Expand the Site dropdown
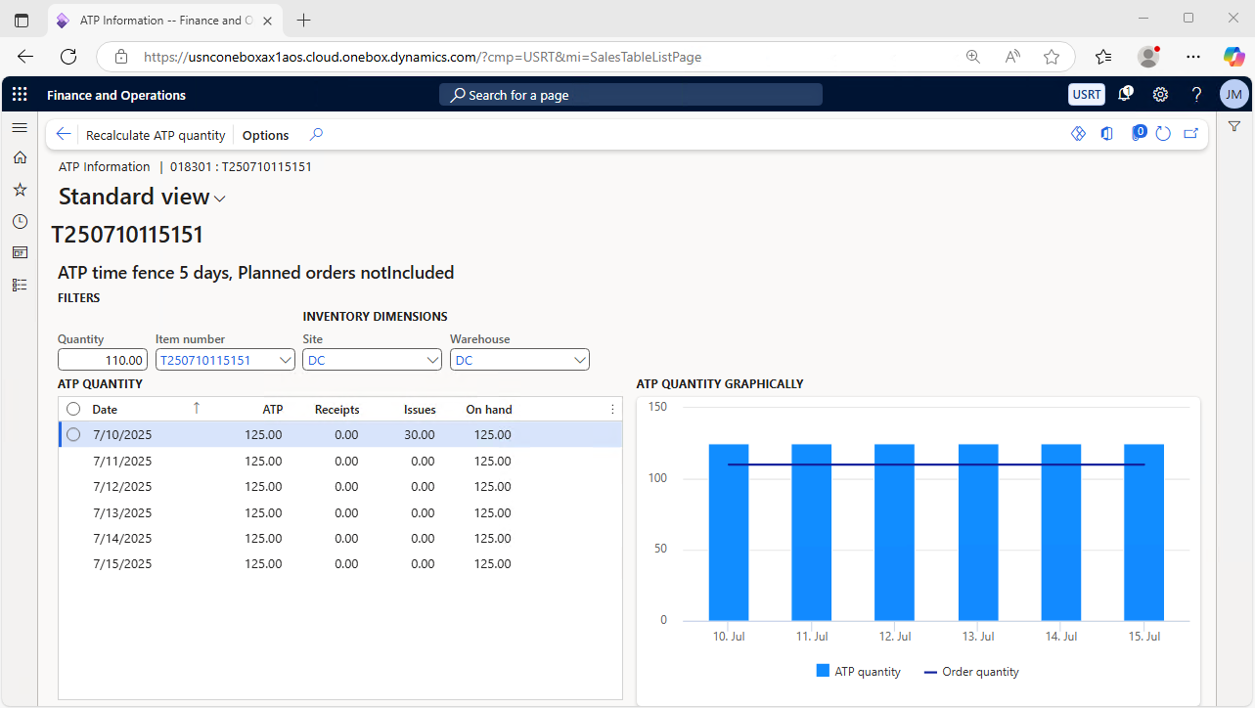 click(433, 361)
